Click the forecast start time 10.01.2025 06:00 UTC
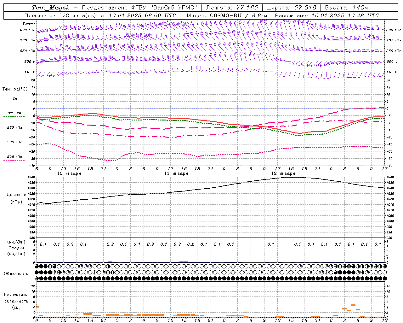The image size is (403, 323). [142, 15]
